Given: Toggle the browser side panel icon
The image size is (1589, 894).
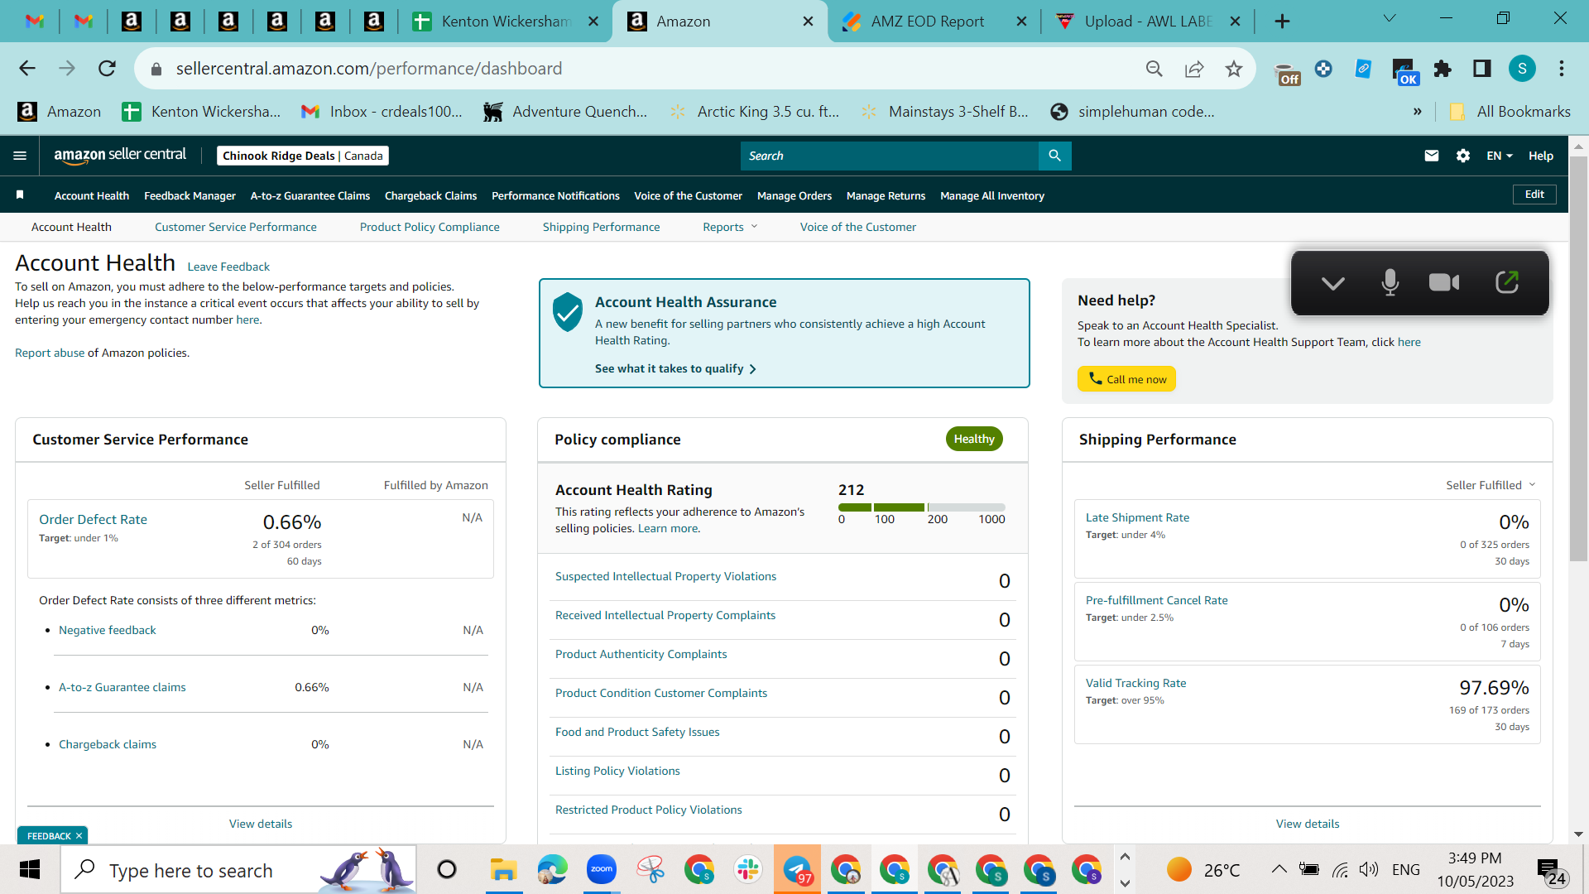Looking at the screenshot, I should click(1482, 69).
